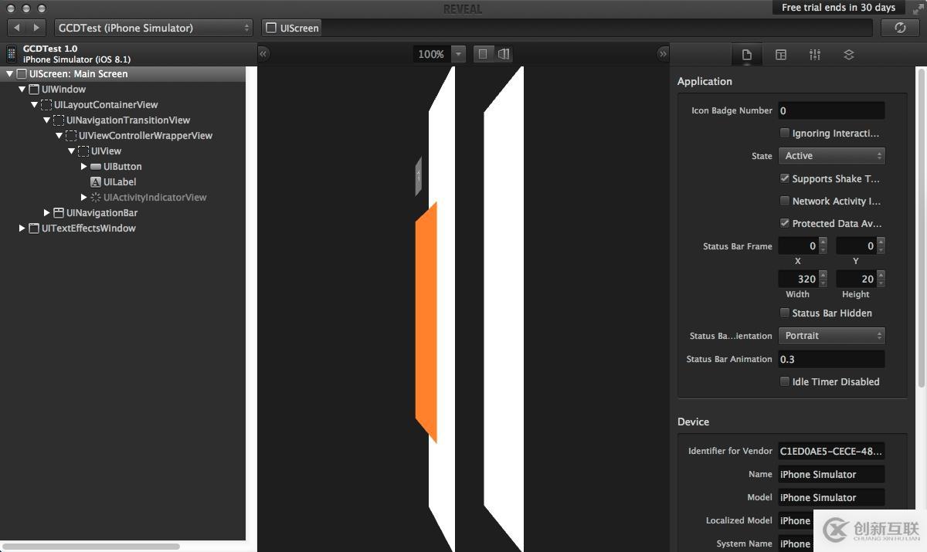Open the State dropdown showing Active
This screenshot has width=927, height=552.
831,156
